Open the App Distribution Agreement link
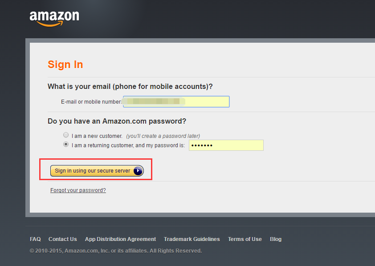This screenshot has height=266, width=375. pos(120,239)
